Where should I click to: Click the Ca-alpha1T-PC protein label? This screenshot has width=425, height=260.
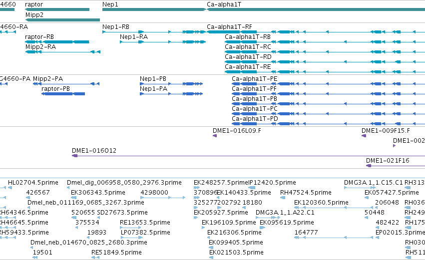click(255, 109)
